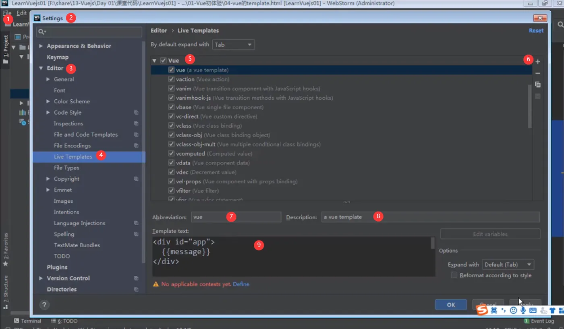Uncheck the vue (a vue template) checkbox
The width and height of the screenshot is (564, 329).
171,70
